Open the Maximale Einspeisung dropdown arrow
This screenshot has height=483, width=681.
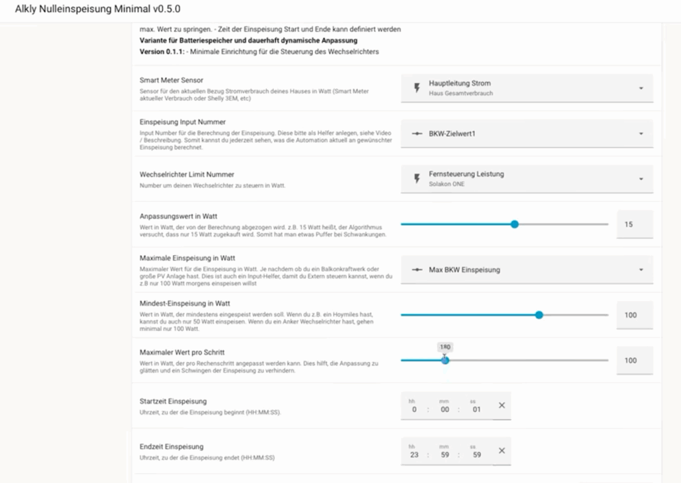[x=640, y=270]
